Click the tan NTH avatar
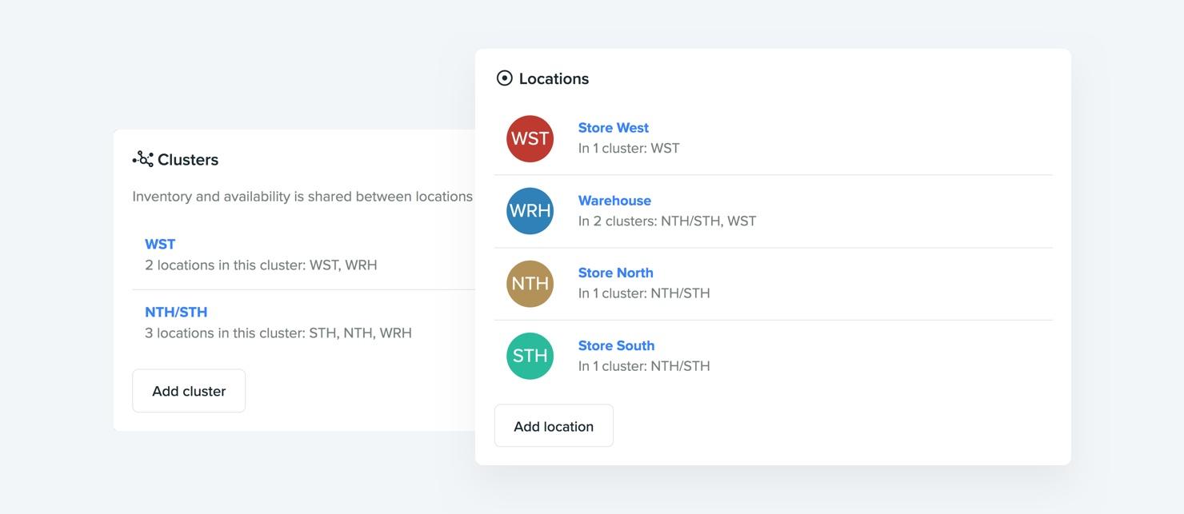 [x=530, y=284]
